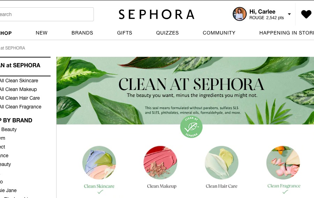
Task: Open All Clean Hair Care link
Action: click(20, 98)
